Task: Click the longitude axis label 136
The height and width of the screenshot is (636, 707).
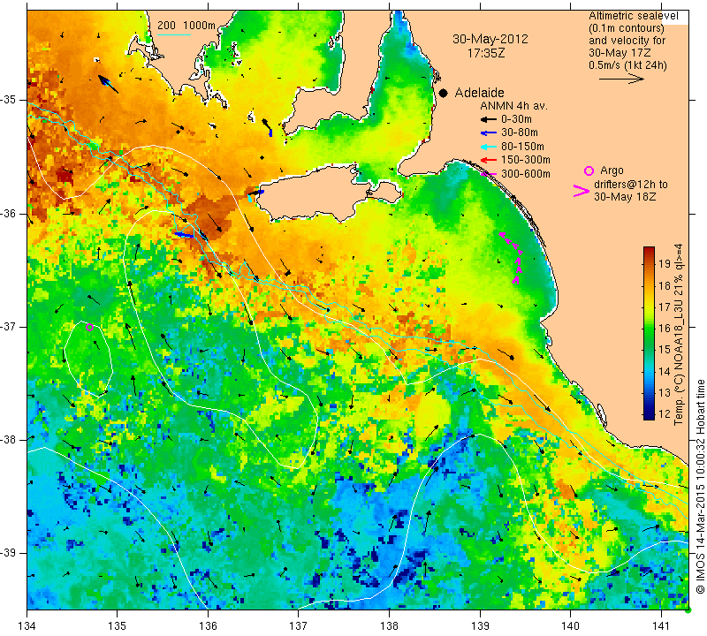Action: [x=209, y=626]
